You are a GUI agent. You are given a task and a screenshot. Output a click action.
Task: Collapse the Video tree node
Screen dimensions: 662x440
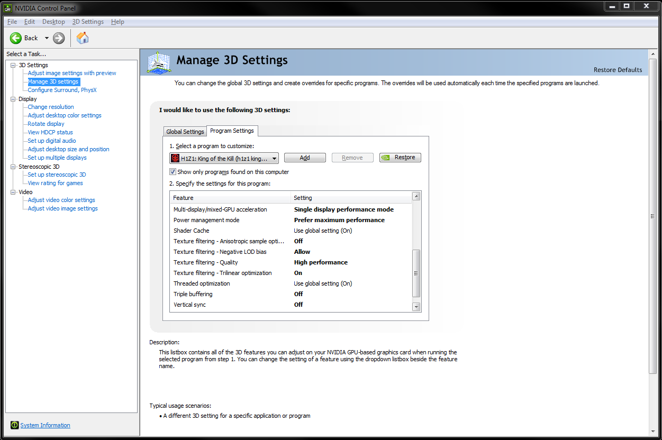(13, 192)
